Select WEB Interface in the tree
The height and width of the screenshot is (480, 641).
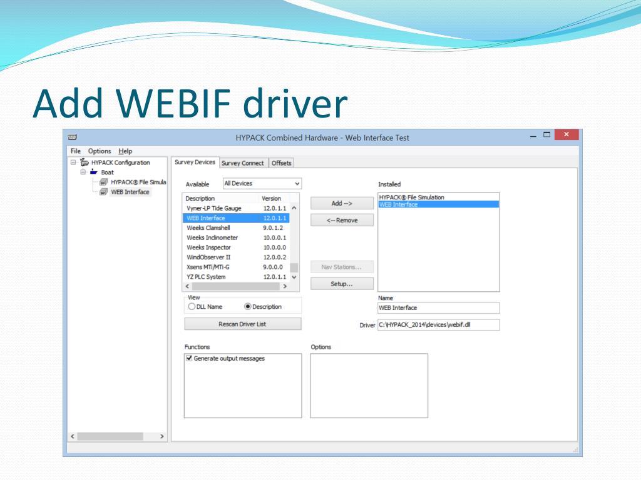tap(130, 192)
